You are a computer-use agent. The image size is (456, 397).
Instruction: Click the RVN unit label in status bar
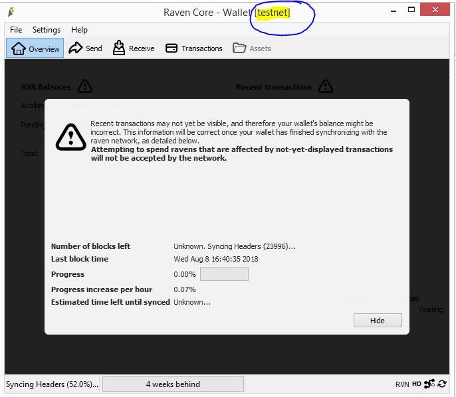pyautogui.click(x=402, y=384)
